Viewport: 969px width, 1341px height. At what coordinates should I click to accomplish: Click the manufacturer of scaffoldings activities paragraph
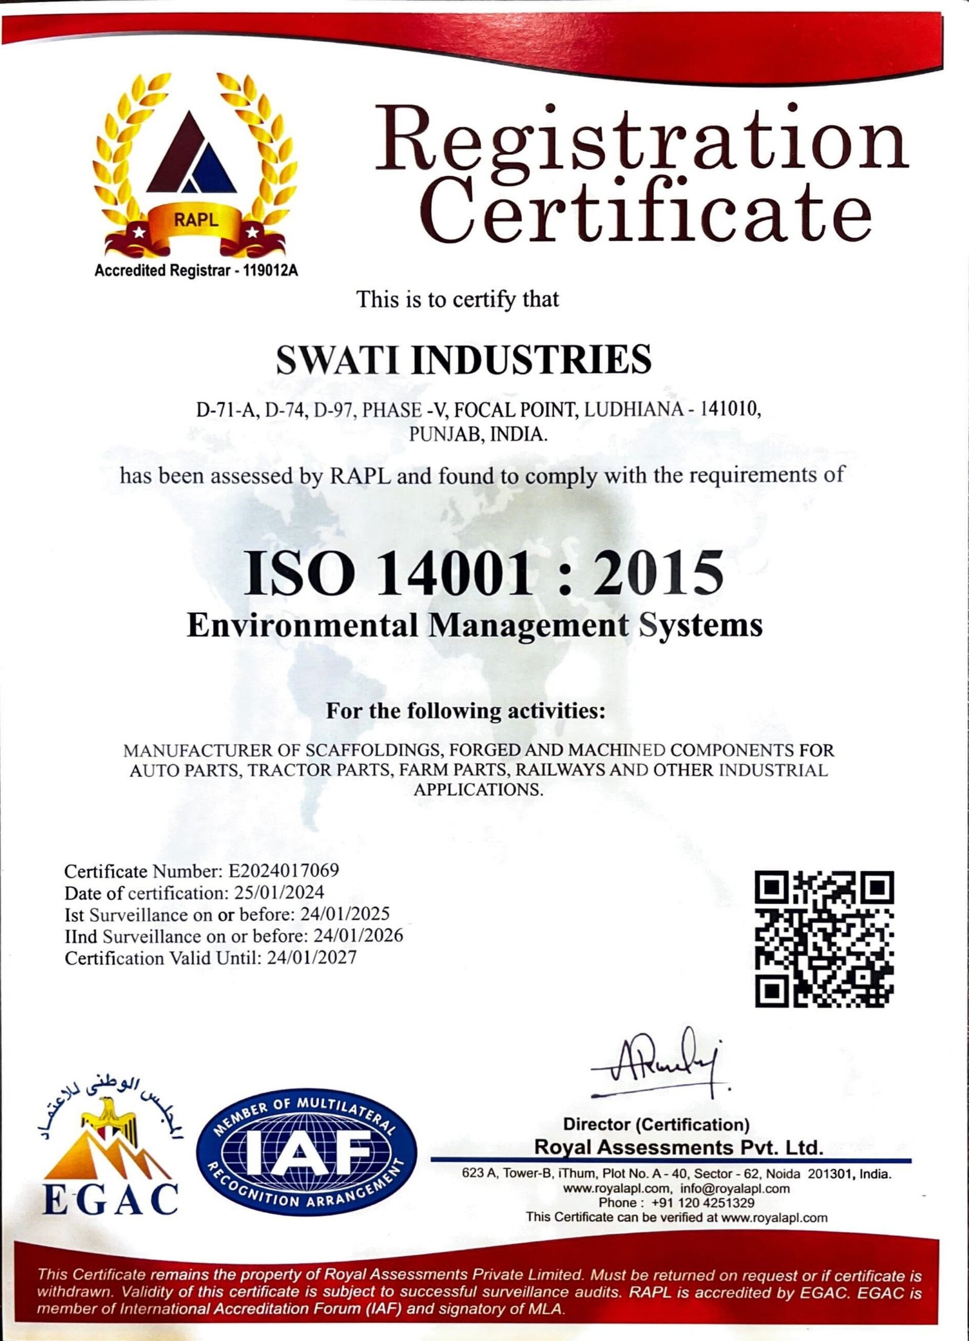click(x=478, y=769)
